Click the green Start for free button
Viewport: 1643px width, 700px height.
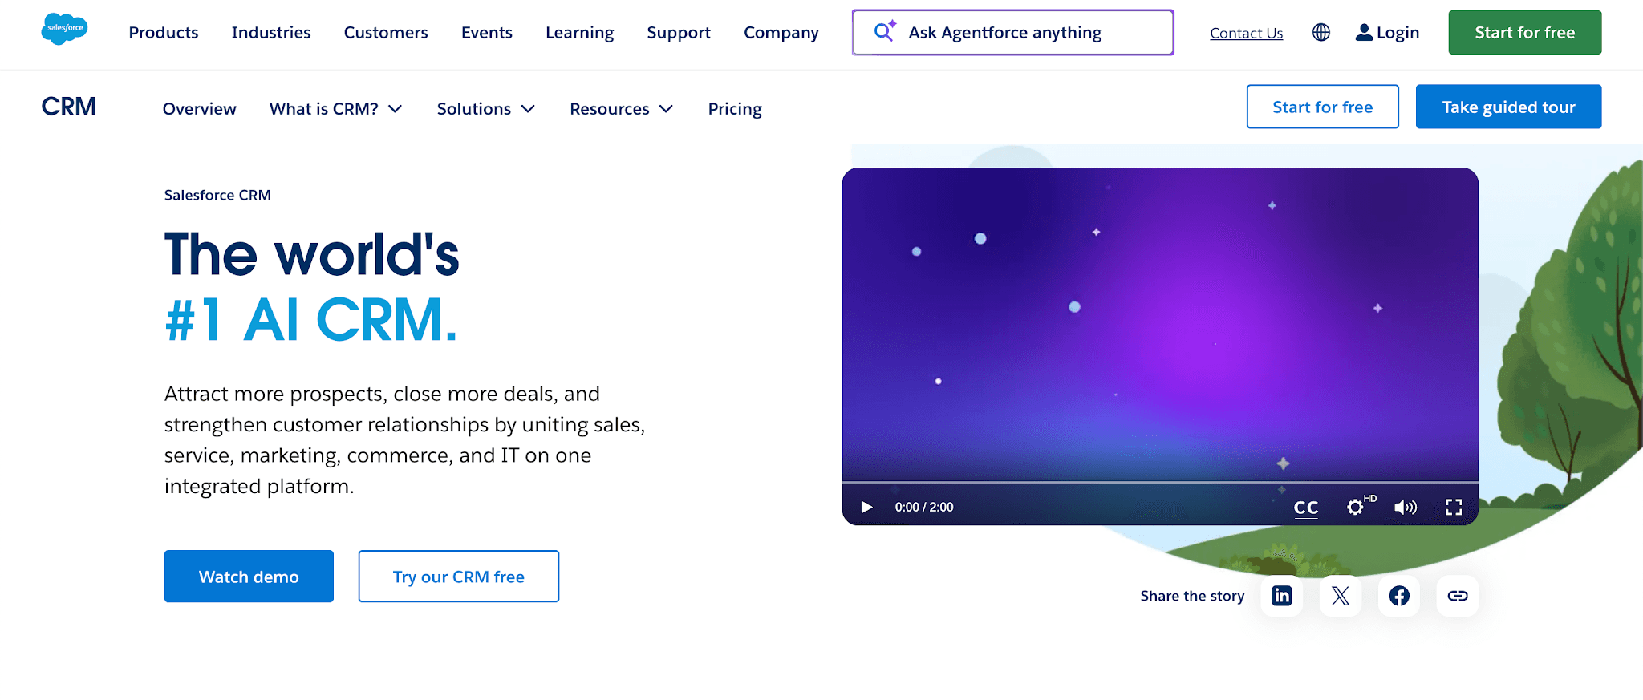(x=1525, y=33)
